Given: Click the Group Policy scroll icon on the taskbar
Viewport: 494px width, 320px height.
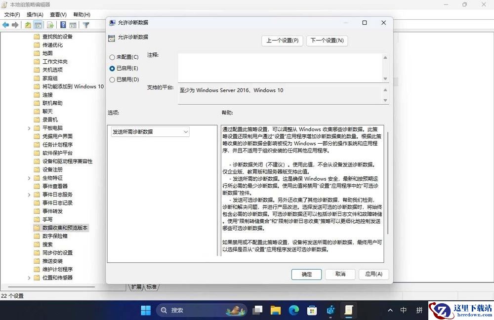Looking at the screenshot, I should 348,310.
